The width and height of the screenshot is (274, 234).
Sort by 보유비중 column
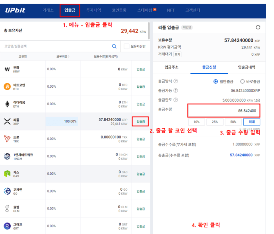pyautogui.click(x=63, y=56)
